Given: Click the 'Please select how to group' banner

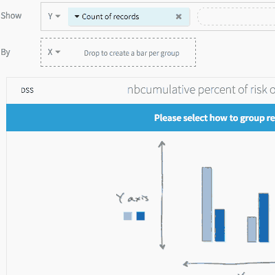Looking at the screenshot, I should (140, 118).
